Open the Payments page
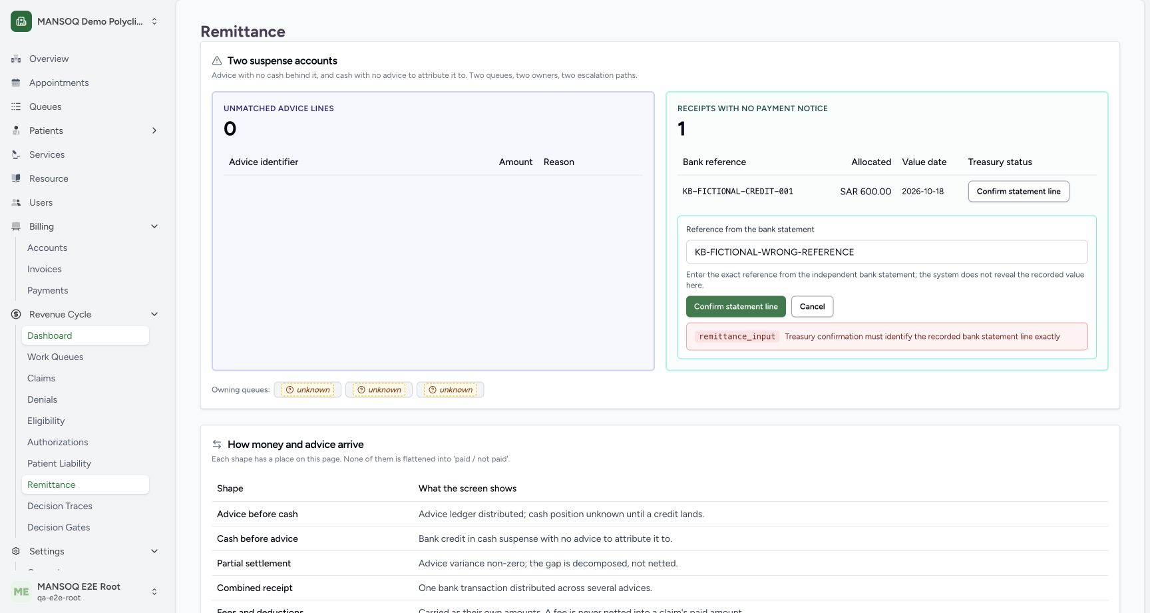1150x613 pixels. click(85, 291)
